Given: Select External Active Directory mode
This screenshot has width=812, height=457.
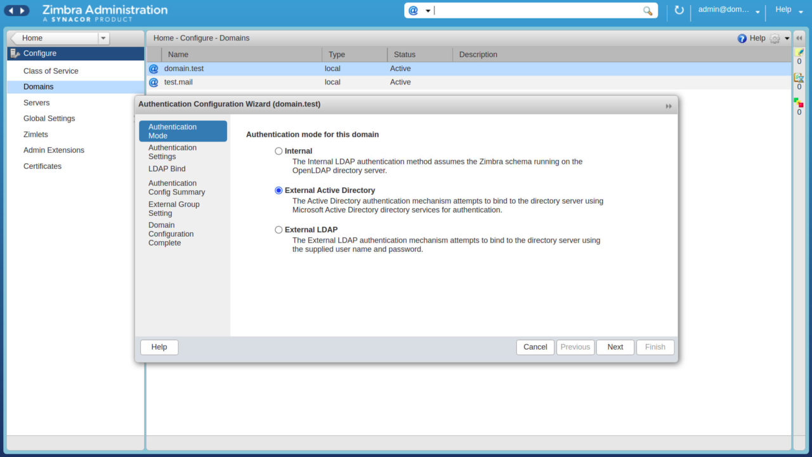Looking at the screenshot, I should click(278, 190).
